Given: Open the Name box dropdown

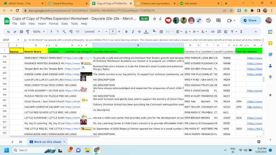Looking at the screenshot, I should click(18, 40).
